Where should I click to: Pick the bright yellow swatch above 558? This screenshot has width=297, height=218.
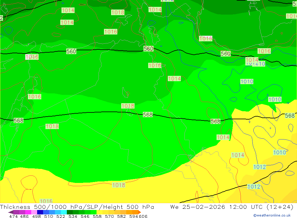pyautogui.click(x=99, y=212)
